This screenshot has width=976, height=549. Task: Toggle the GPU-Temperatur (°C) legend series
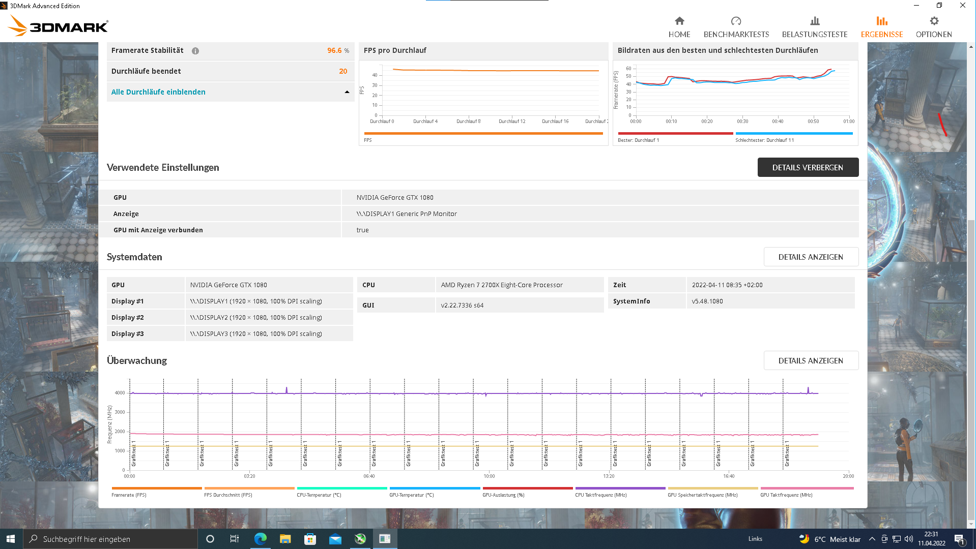tap(435, 492)
